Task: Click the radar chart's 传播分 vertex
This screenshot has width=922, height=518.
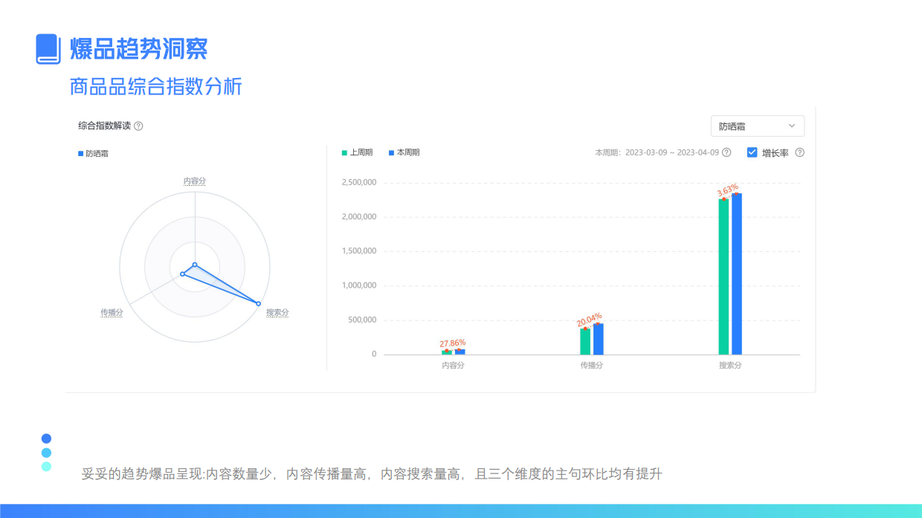Action: coord(183,274)
